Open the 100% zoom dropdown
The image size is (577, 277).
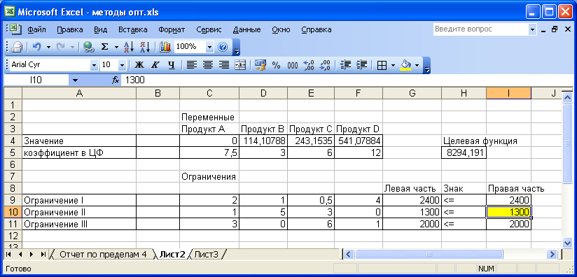(209, 47)
